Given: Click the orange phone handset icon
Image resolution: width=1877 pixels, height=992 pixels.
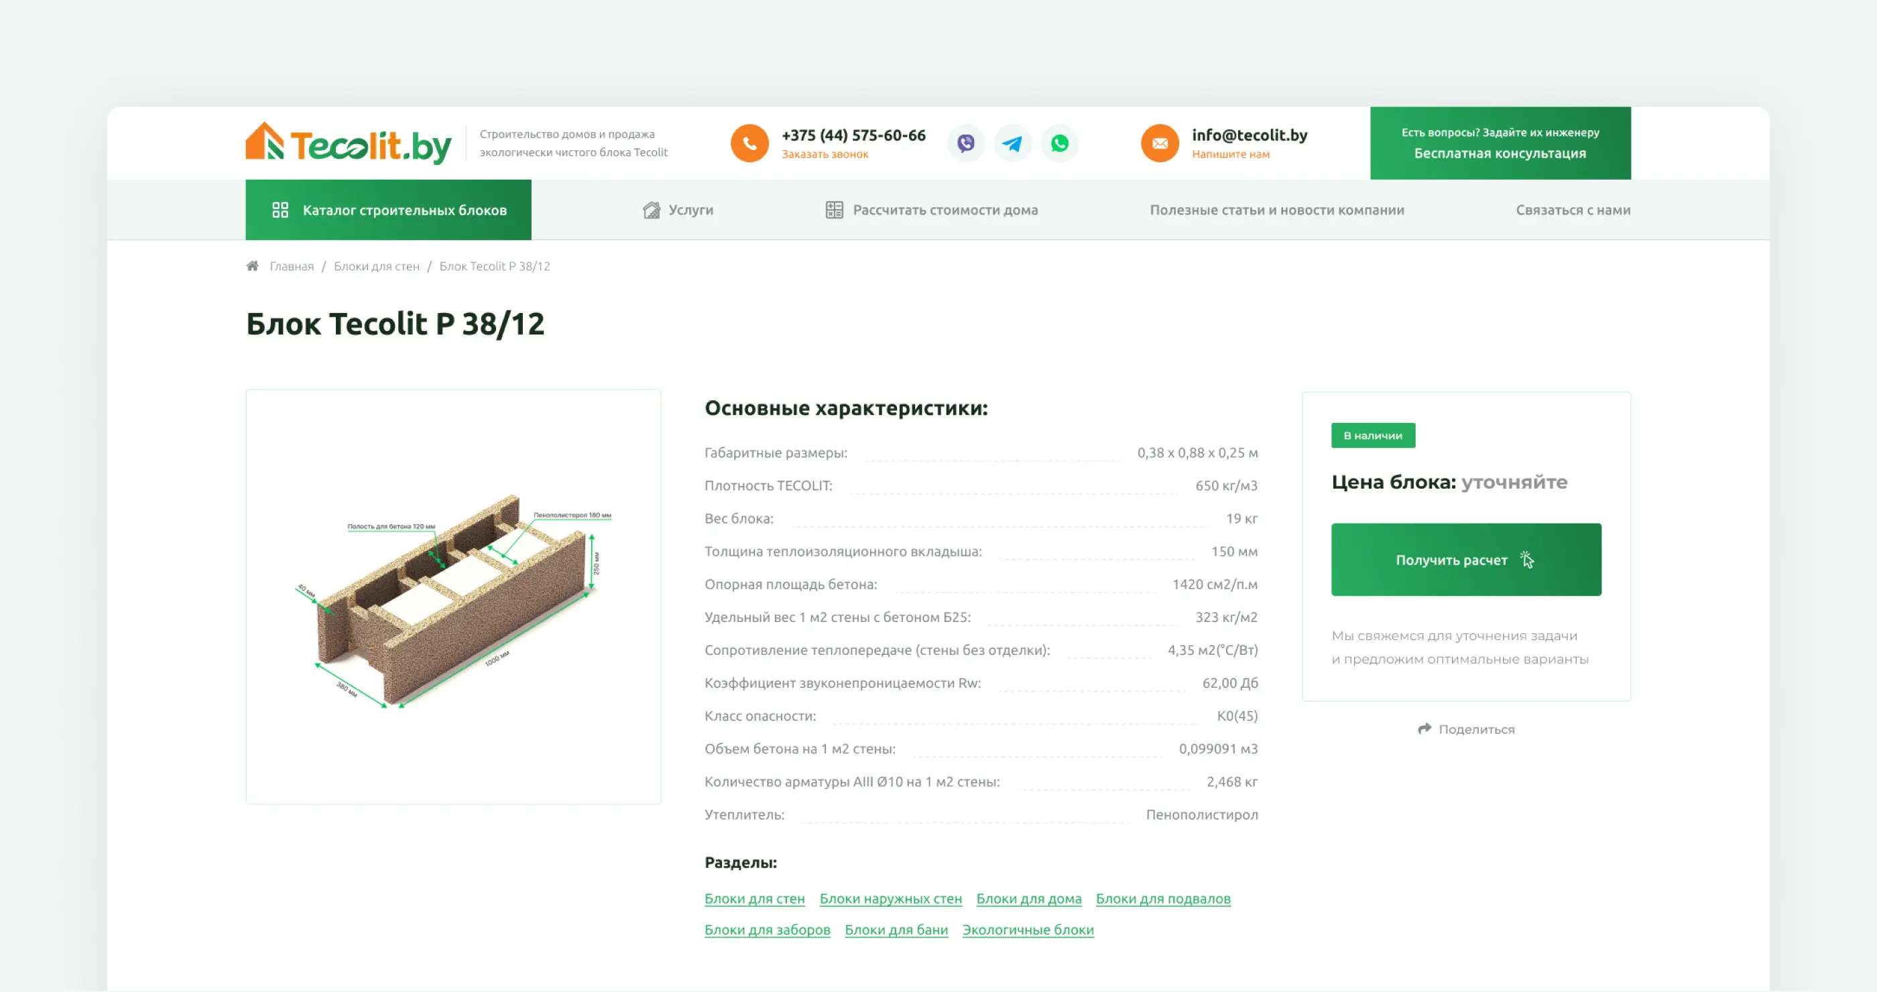Looking at the screenshot, I should (x=749, y=143).
